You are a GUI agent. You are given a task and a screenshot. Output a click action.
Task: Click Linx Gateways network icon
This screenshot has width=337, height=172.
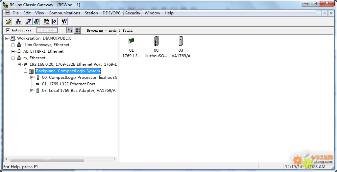tap(19, 45)
